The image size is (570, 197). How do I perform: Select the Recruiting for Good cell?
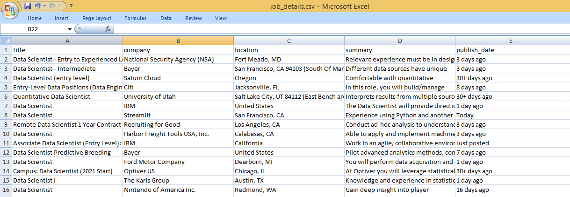click(178, 124)
